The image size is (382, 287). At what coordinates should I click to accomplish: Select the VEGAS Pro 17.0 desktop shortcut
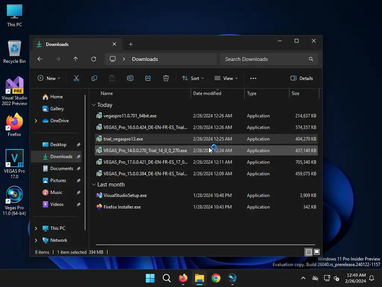pyautogui.click(x=15, y=164)
